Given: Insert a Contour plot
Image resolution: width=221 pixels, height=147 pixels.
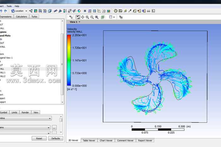Looking at the screenshot, I should (36, 11).
